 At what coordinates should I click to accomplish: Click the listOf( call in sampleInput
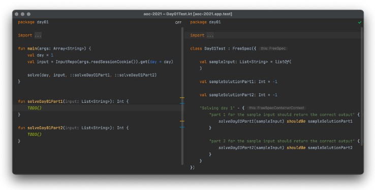coord(283,62)
